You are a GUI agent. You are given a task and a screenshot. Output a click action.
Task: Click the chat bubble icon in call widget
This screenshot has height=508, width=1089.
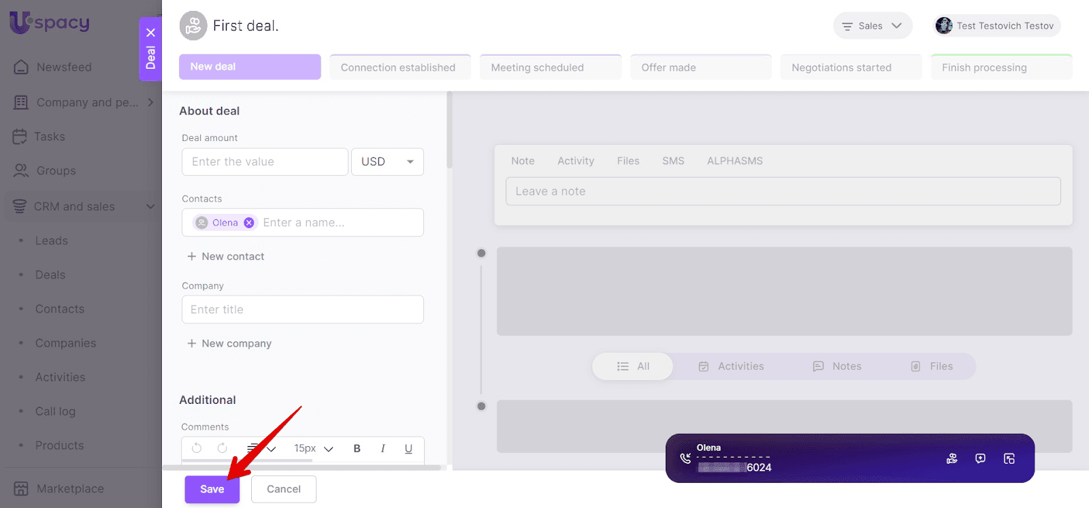[x=980, y=458]
